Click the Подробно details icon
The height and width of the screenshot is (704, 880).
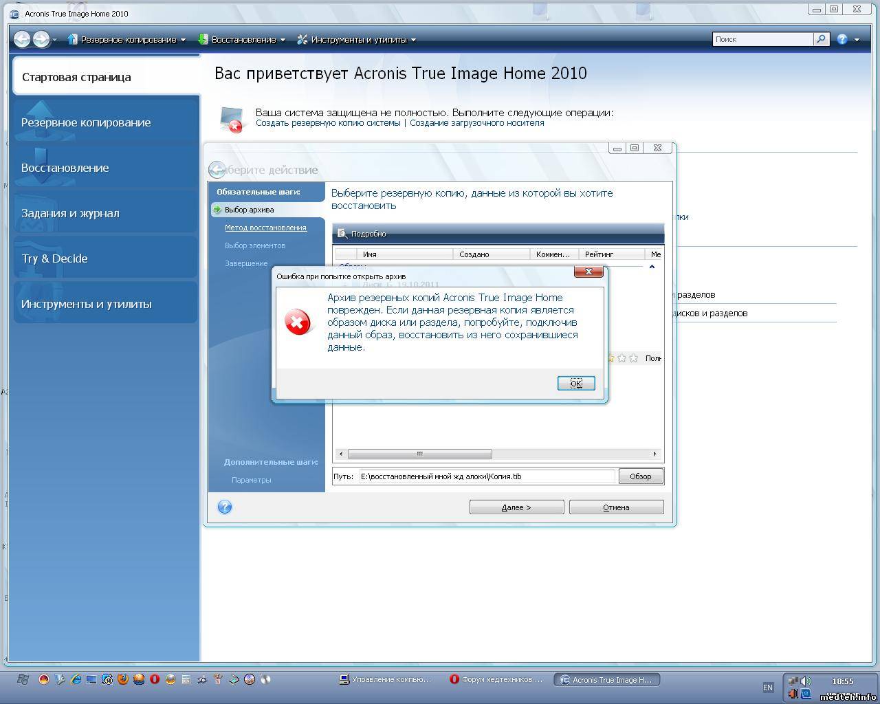point(342,234)
